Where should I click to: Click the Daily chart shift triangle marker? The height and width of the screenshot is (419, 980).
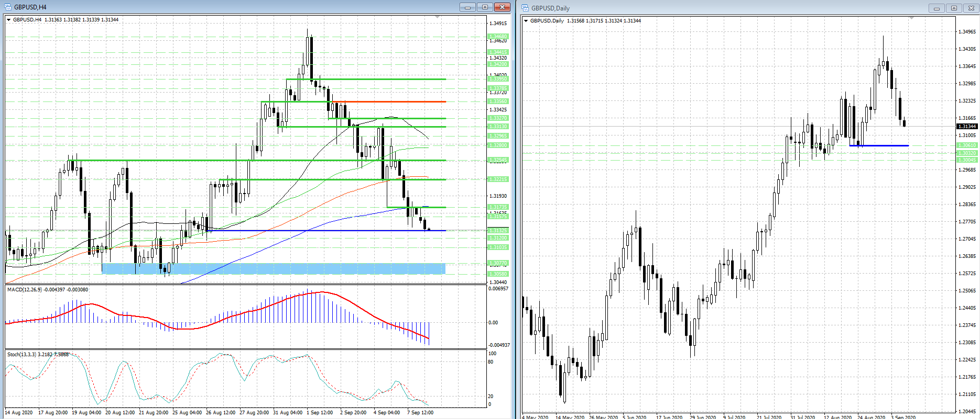click(911, 18)
